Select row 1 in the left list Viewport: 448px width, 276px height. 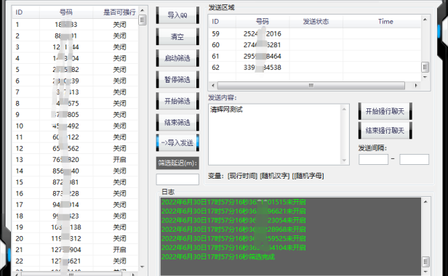[75, 25]
